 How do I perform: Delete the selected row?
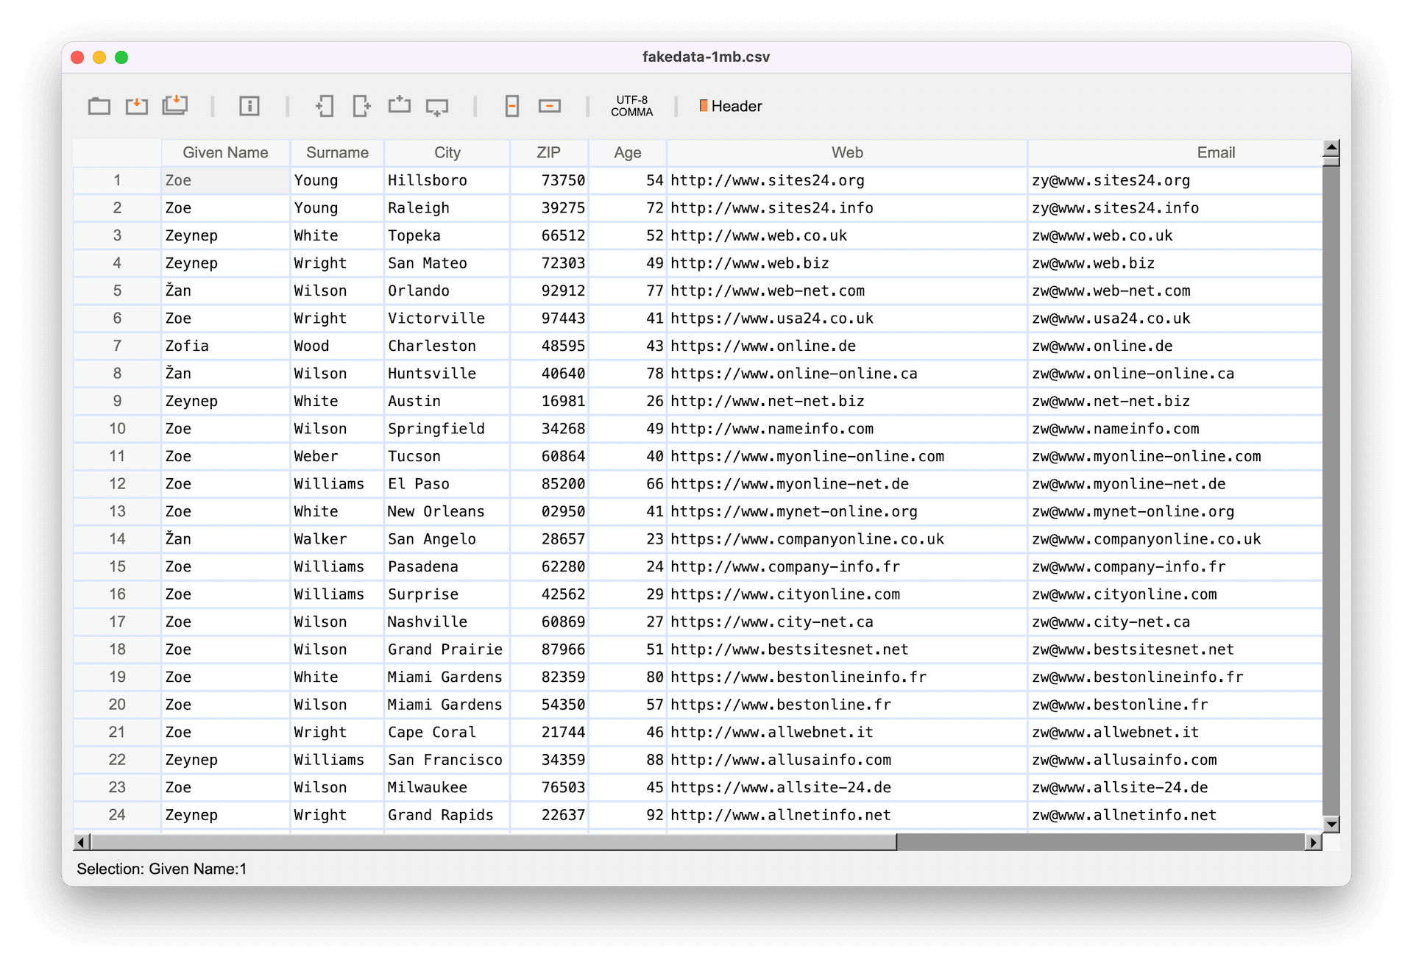pyautogui.click(x=550, y=106)
